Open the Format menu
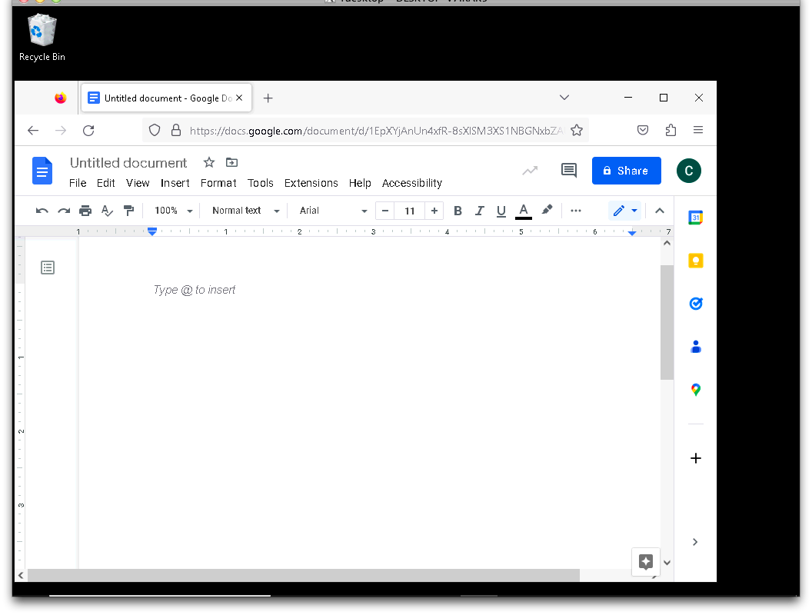Screen dimensions: 812x615 pyautogui.click(x=218, y=183)
